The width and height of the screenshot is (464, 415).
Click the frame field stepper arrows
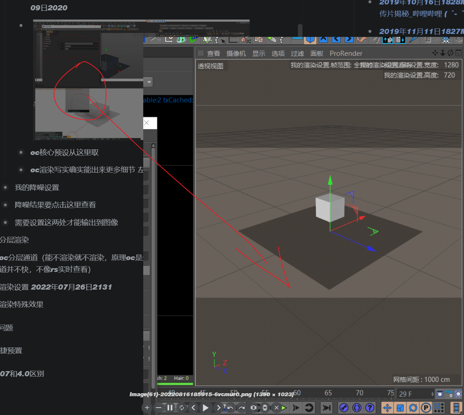click(x=432, y=394)
